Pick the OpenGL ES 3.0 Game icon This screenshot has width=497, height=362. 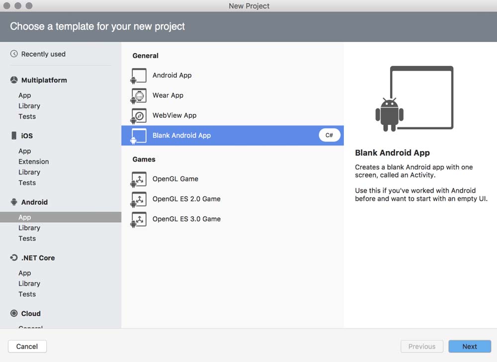pyautogui.click(x=139, y=219)
